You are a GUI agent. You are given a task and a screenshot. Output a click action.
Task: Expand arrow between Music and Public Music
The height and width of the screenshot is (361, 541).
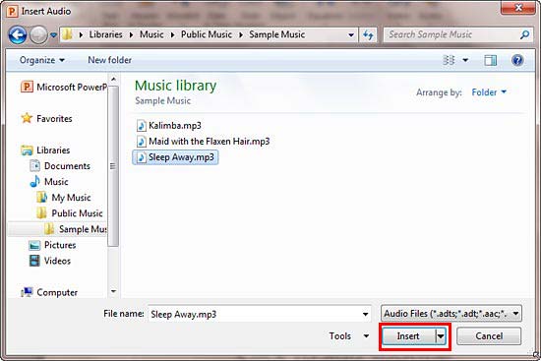pyautogui.click(x=172, y=34)
